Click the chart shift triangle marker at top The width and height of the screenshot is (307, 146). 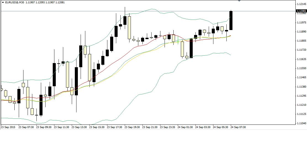tap(239, 1)
